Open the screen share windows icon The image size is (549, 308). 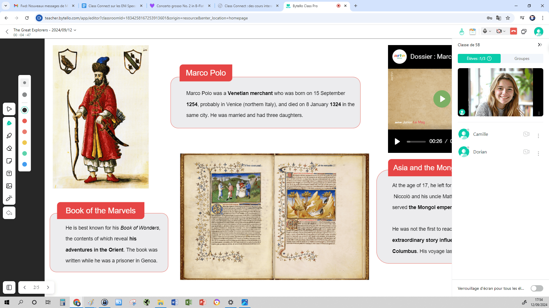[x=524, y=32]
